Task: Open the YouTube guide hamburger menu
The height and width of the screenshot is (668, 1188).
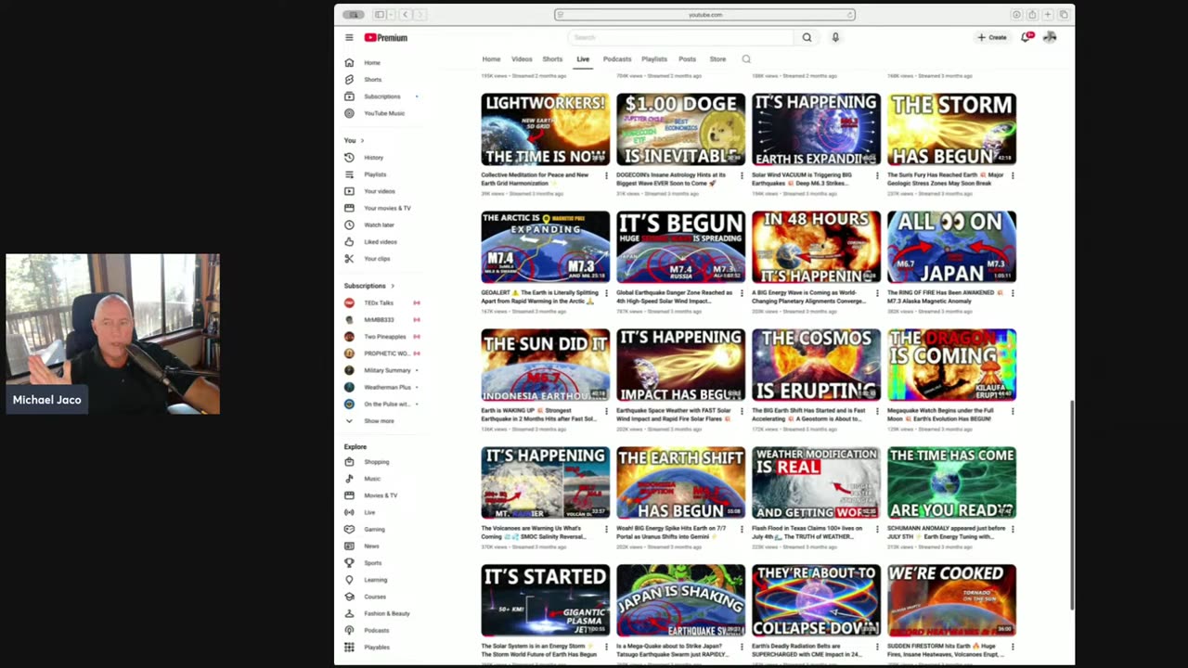Action: point(349,37)
